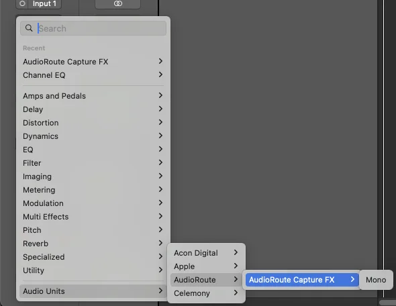Click the Search field in plug-in menu
This screenshot has height=306, width=396.
tap(93, 28)
